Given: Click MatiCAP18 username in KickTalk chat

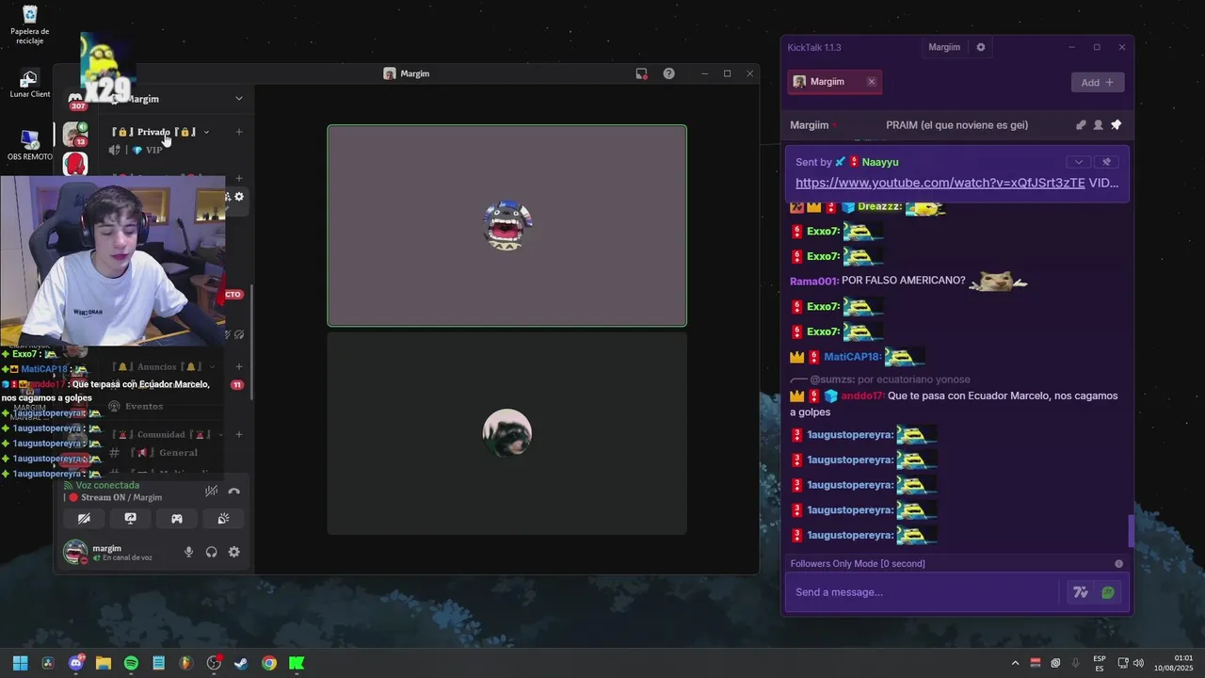Looking at the screenshot, I should point(853,357).
